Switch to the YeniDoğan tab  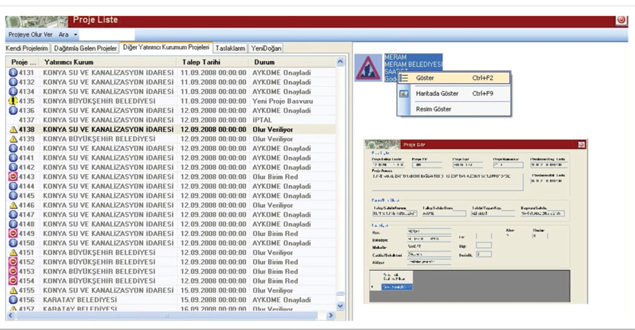(x=266, y=48)
